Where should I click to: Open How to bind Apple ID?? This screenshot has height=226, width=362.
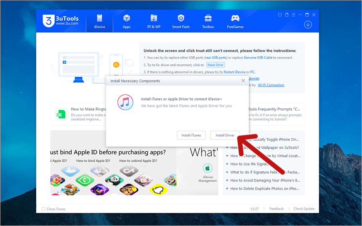[93, 161]
